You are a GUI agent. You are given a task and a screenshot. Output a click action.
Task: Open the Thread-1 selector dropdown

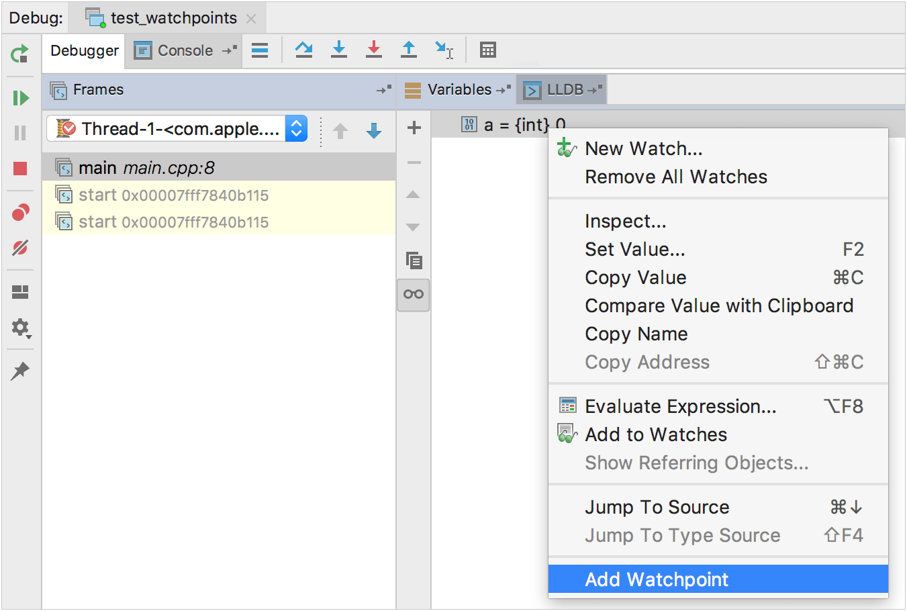[177, 129]
